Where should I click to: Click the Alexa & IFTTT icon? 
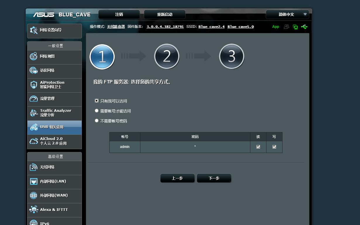pyautogui.click(x=34, y=209)
